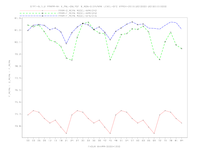Screen dimensions: 198x153
Task: Click y-axis tick label 81.9
Action: click(17, 18)
